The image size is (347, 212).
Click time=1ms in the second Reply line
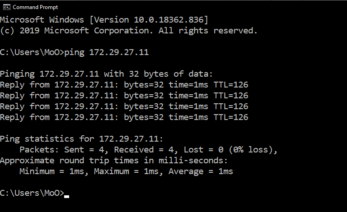tap(188, 96)
